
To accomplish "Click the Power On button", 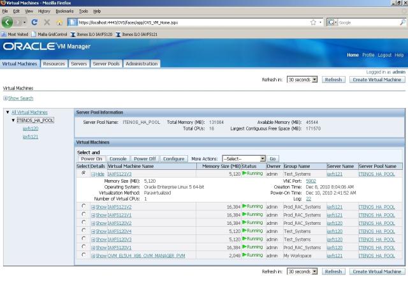I will click(92, 159).
